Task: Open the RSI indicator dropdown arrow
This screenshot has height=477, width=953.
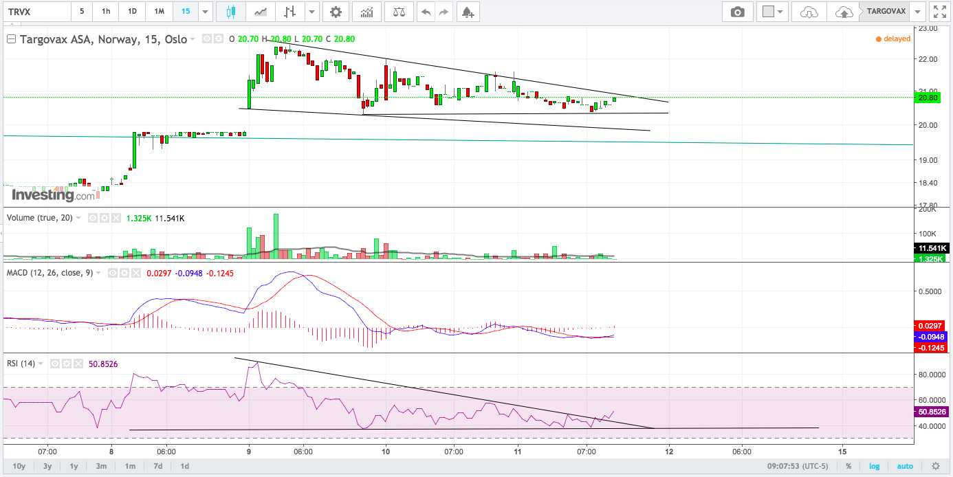Action: point(41,363)
